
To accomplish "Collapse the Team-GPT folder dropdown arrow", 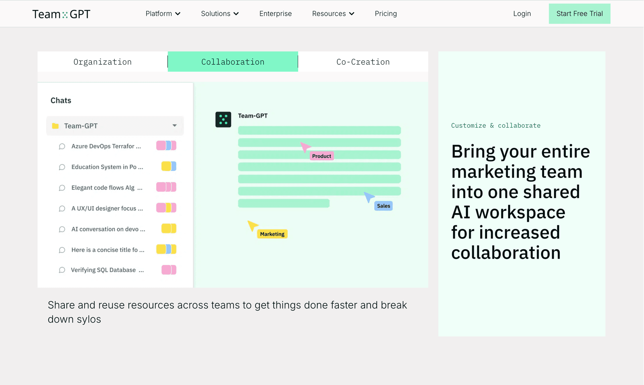I will 174,126.
